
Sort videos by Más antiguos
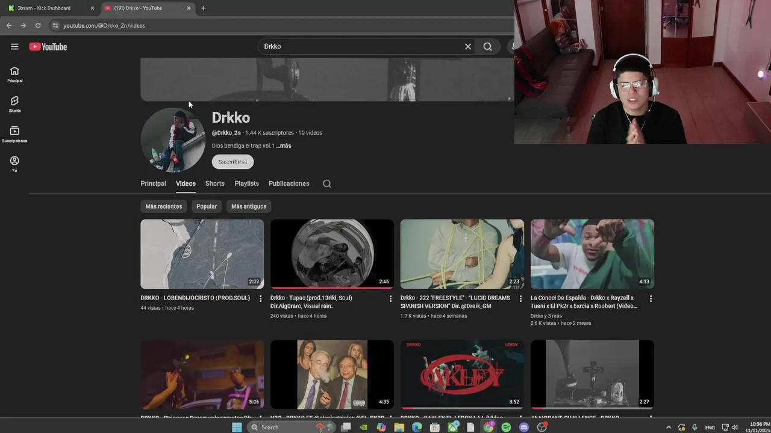(x=249, y=206)
